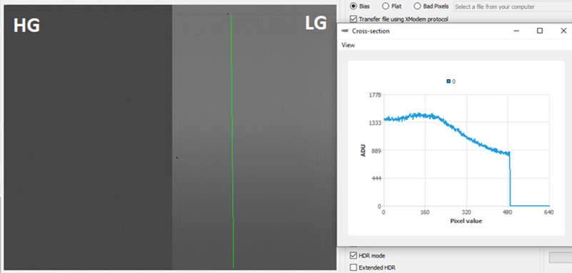572x273 pixels.
Task: Click the green cross-section line on the image
Action: click(232, 142)
